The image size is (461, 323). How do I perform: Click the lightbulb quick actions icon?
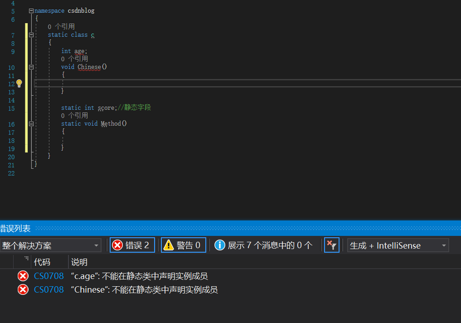click(x=19, y=83)
